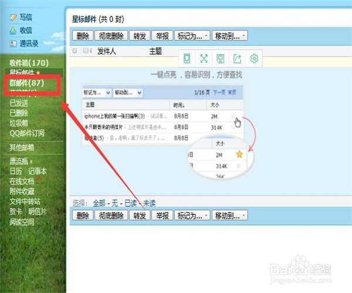Select 未读 in the selection links
The height and width of the screenshot is (293, 352).
(x=149, y=203)
